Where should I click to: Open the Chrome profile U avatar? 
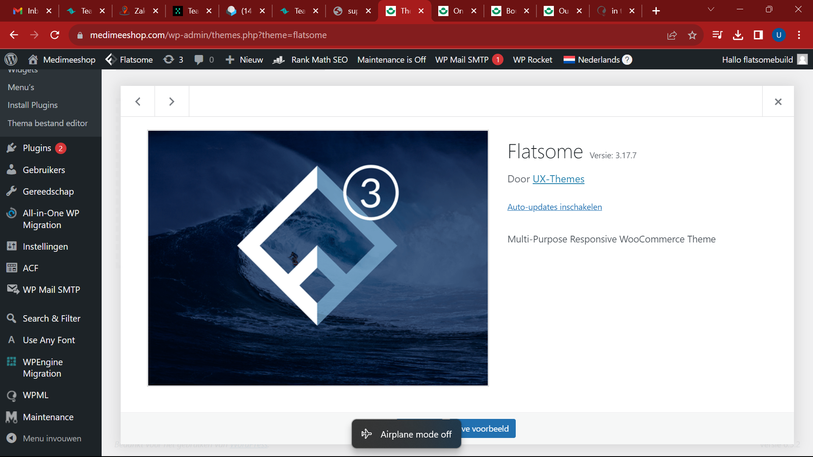[779, 35]
